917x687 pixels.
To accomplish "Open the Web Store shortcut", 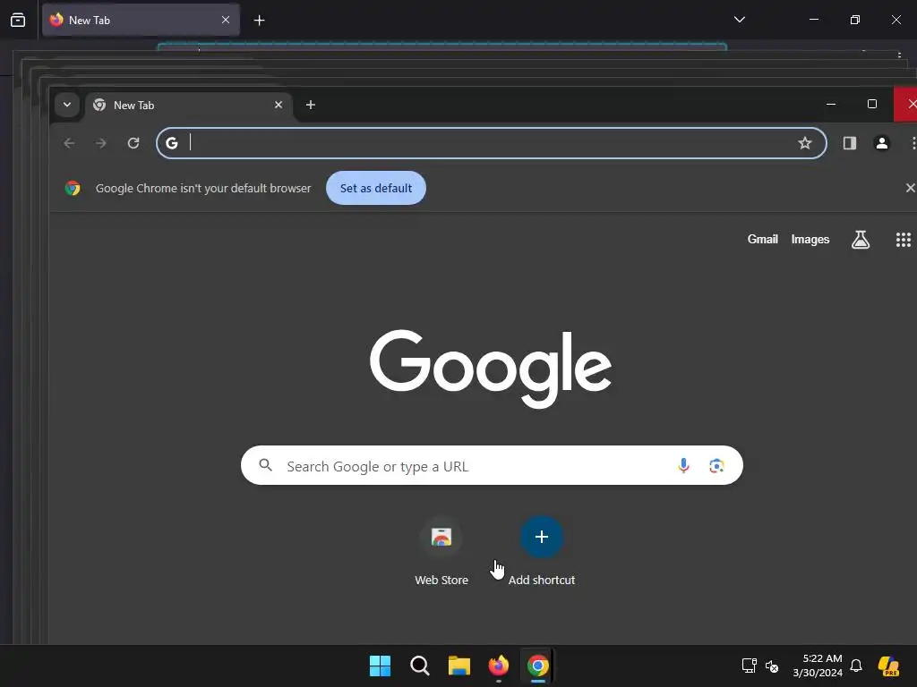I will point(441,551).
